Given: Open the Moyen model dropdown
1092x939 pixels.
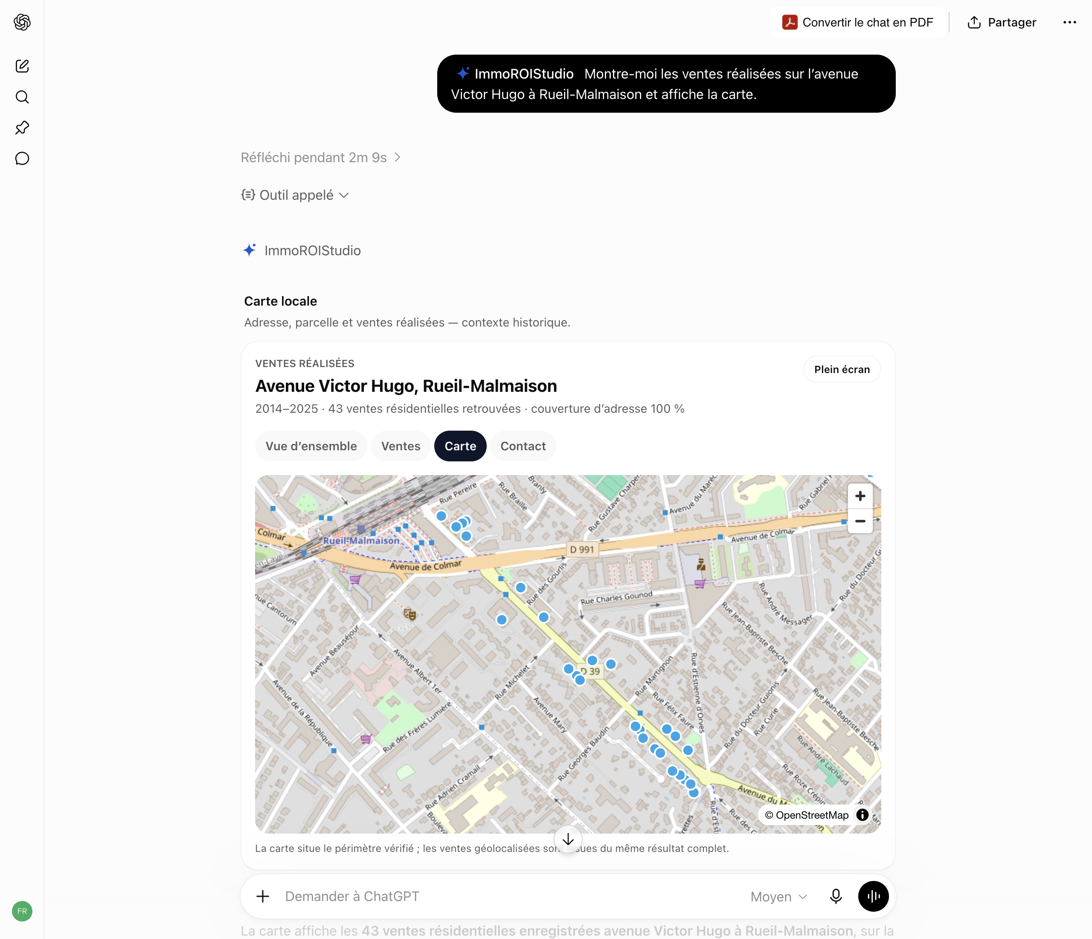Looking at the screenshot, I should (x=778, y=897).
